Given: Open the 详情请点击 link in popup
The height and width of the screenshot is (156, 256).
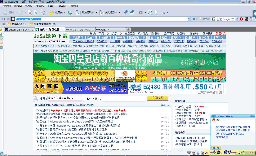Looking at the screenshot, I should (222, 137).
